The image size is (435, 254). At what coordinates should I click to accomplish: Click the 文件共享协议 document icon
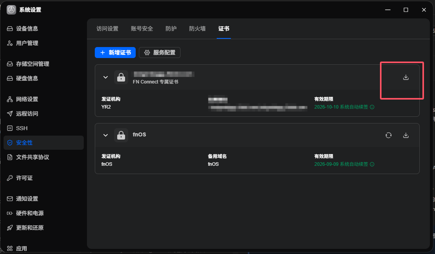click(x=10, y=157)
